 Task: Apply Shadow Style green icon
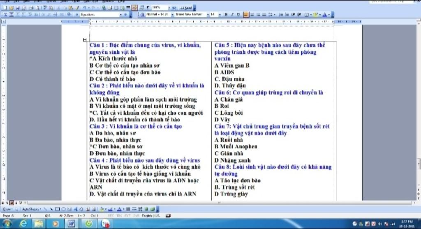click(146, 209)
